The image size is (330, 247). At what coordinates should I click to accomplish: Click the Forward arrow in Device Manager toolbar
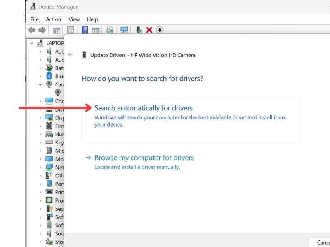click(42, 30)
